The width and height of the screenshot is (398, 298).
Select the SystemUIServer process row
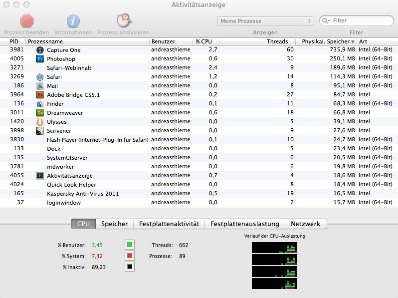[x=199, y=158]
